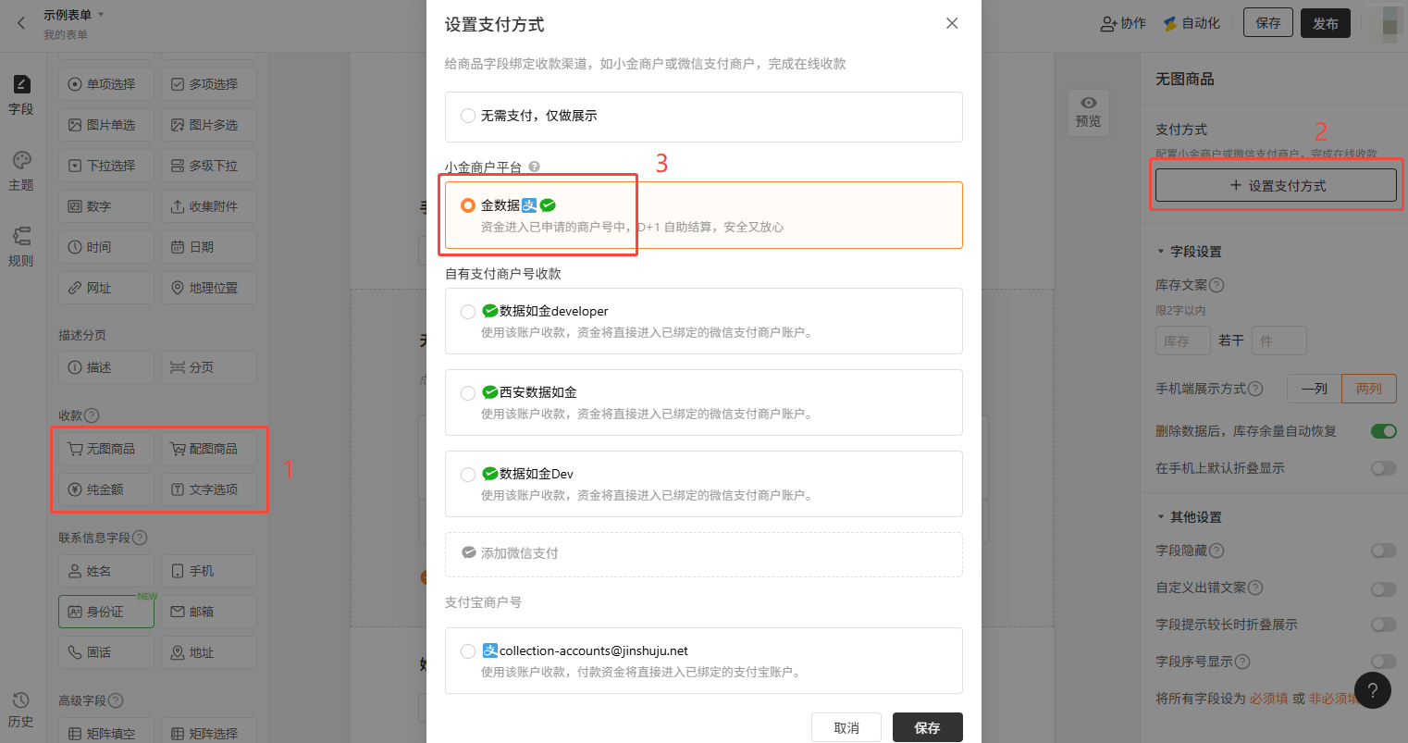
Task: Switch mobile display to 两列
Action: point(1368,389)
